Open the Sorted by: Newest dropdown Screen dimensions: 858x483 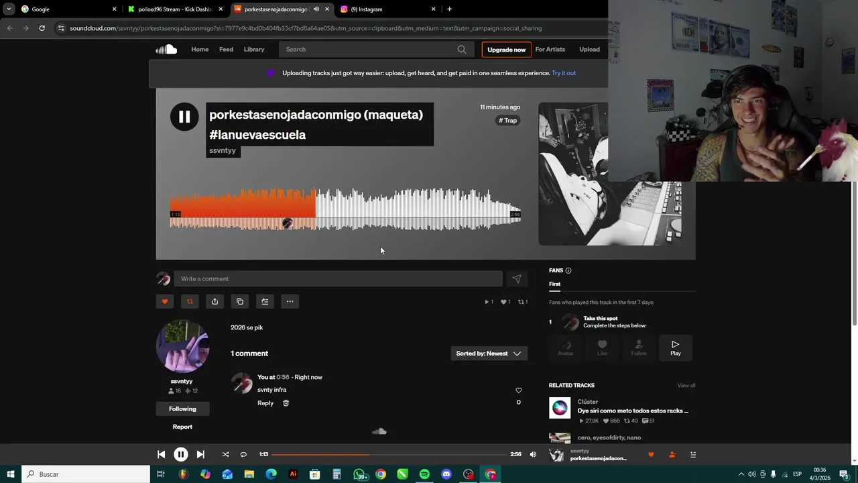[x=489, y=354]
